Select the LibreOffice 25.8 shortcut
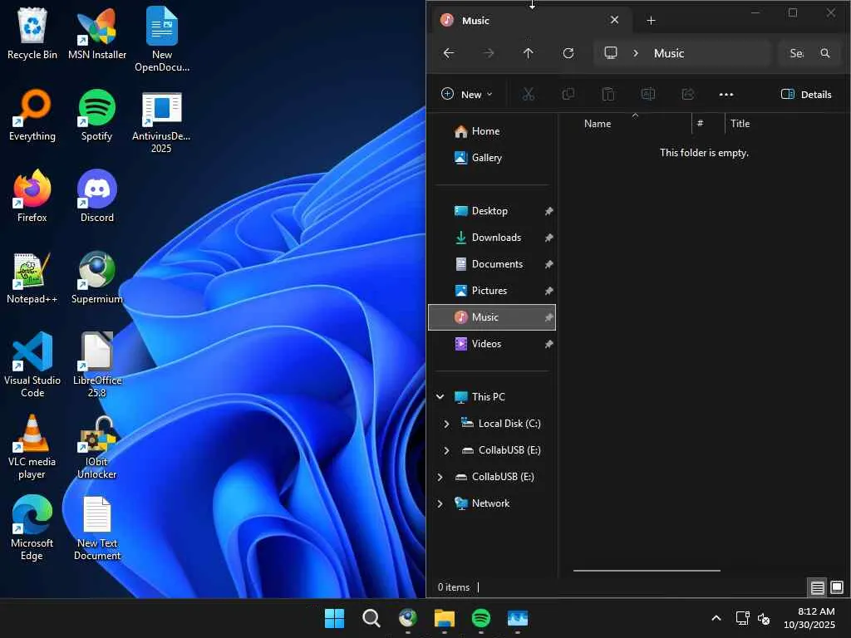The width and height of the screenshot is (851, 638). point(96,365)
